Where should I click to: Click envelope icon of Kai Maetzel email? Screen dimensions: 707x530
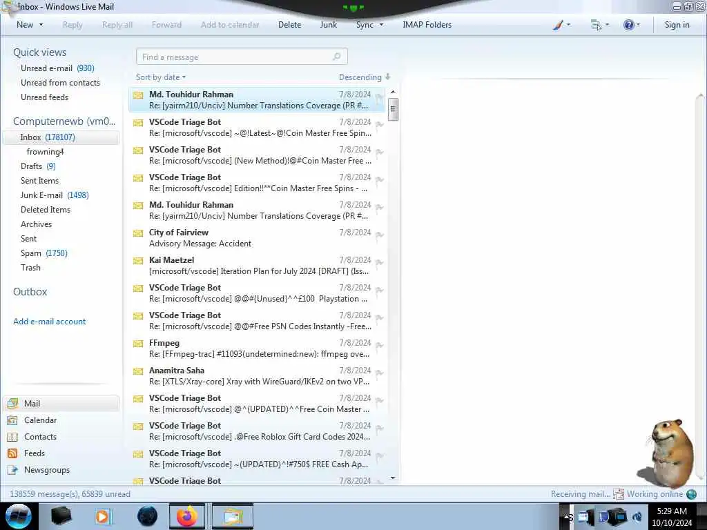point(138,260)
